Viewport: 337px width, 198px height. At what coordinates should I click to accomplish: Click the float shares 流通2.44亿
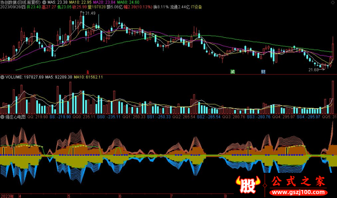pyautogui.click(x=180, y=7)
